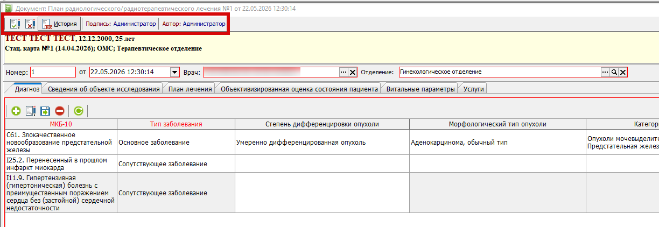Click the Номер input field
659x227 pixels.
[x=53, y=72]
